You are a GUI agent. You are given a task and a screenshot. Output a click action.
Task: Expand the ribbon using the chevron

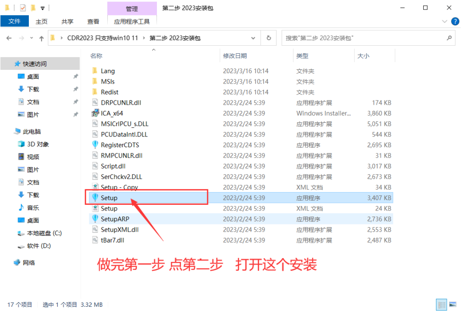[x=444, y=21]
